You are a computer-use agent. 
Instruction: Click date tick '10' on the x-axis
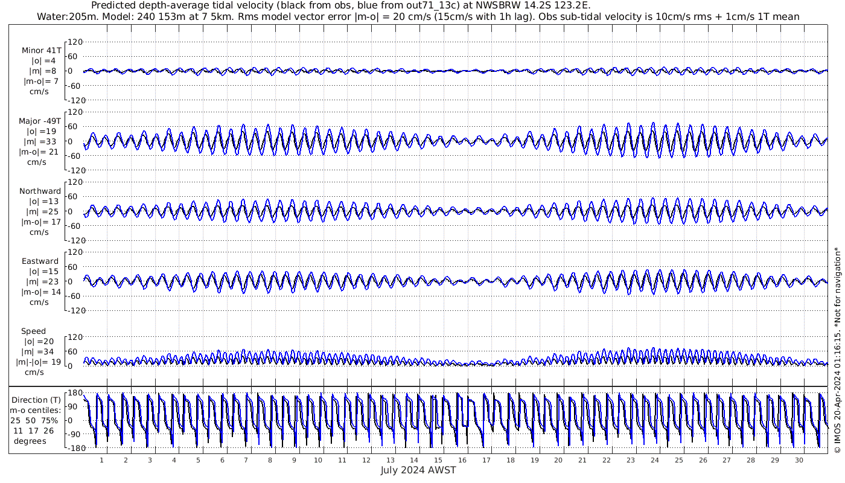pos(318,460)
